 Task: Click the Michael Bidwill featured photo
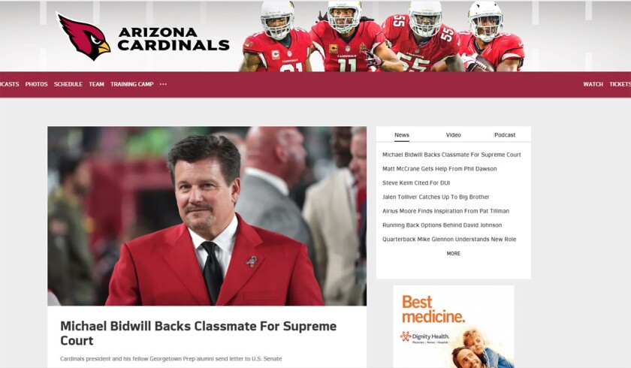click(207, 216)
